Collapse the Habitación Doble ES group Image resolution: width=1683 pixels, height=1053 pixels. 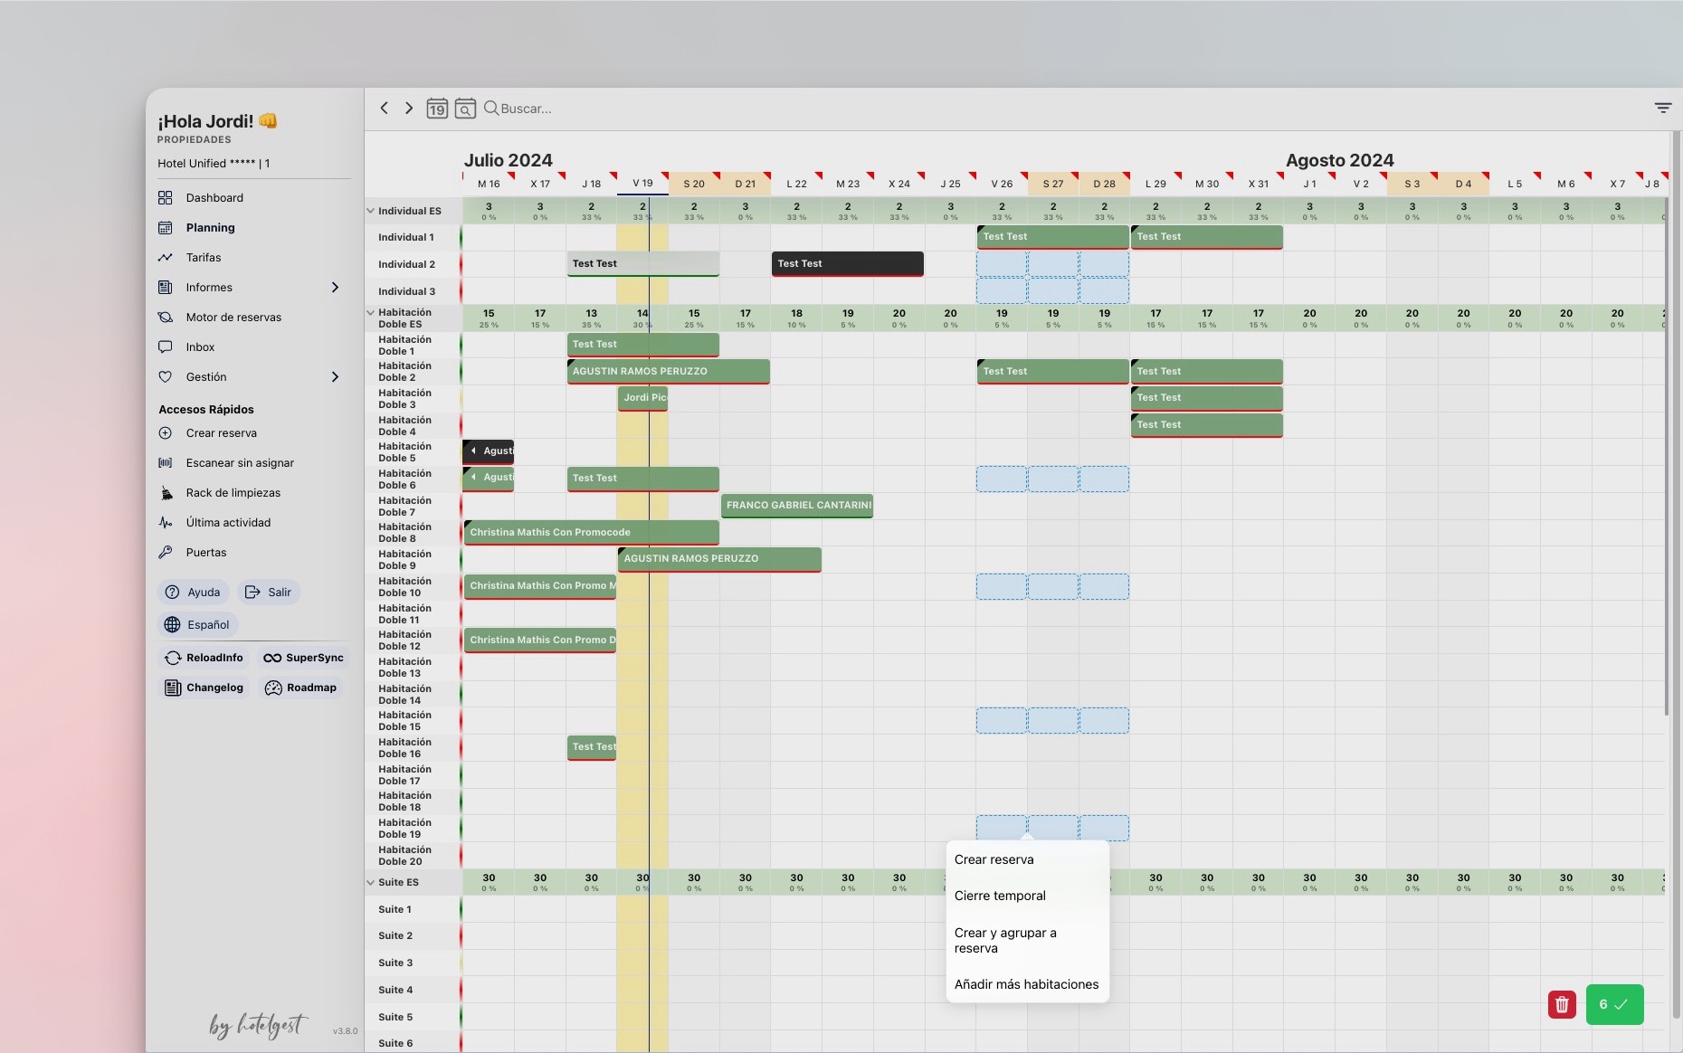coord(371,313)
